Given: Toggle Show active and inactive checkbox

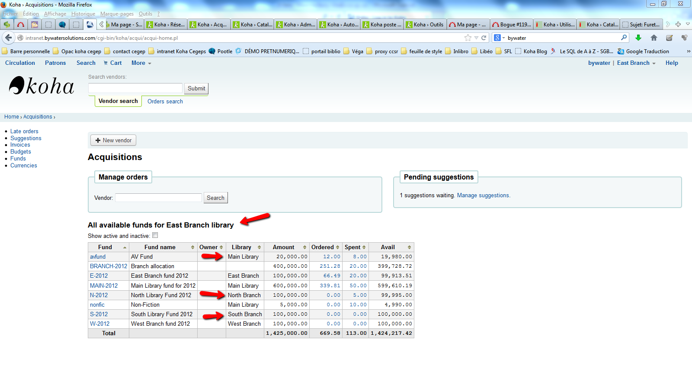Looking at the screenshot, I should [x=155, y=235].
